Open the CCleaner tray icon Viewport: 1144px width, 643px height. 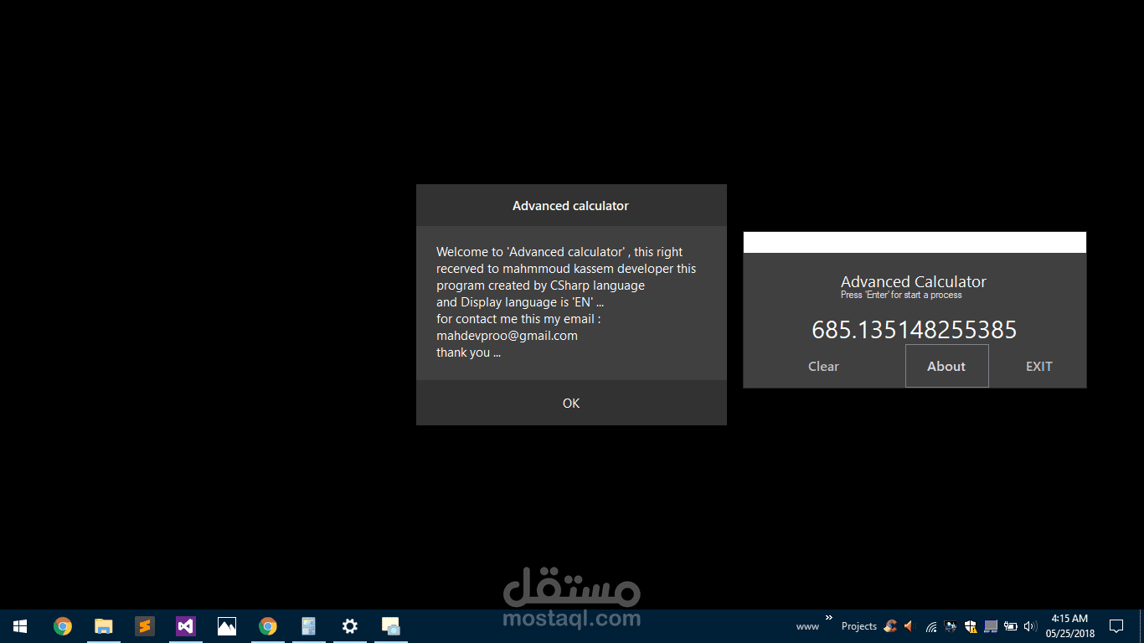click(890, 626)
